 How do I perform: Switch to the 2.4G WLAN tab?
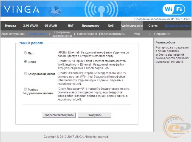(x=31, y=25)
